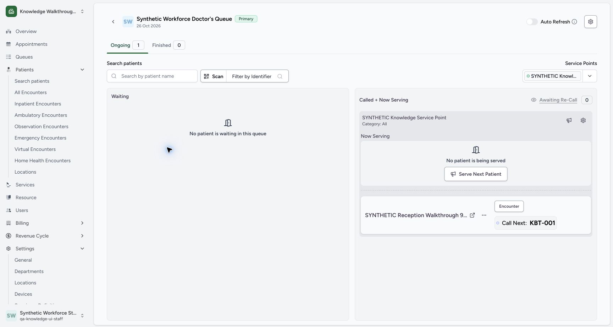This screenshot has width=613, height=327.
Task: Click the green facility logo icon
Action: (11, 11)
